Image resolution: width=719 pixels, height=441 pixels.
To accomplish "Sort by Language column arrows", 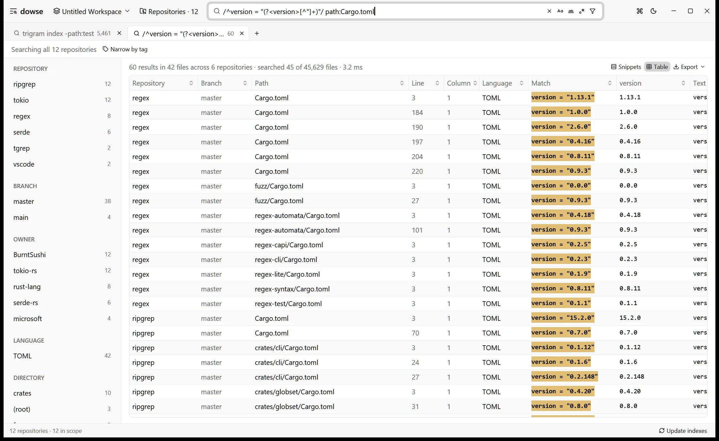I will [x=522, y=83].
